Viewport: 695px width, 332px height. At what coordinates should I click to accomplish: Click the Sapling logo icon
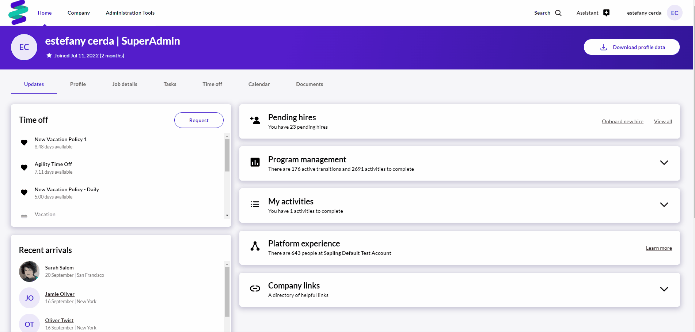(x=18, y=12)
